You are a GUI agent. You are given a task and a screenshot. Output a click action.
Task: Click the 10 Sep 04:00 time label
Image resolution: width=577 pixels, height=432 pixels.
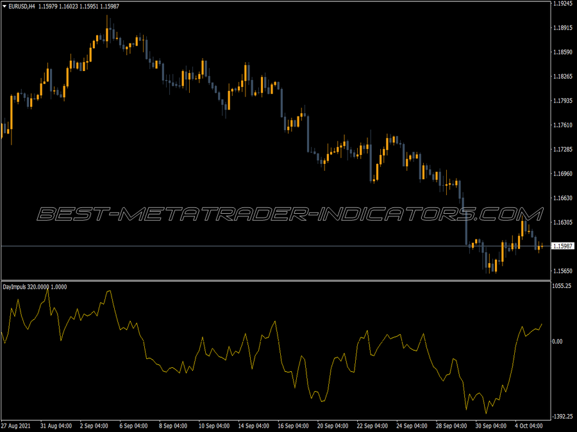[x=214, y=426]
